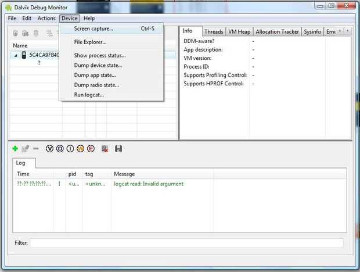Click the 'DDM-aware?' label in Info
This screenshot has width=360, height=272.
pos(199,41)
